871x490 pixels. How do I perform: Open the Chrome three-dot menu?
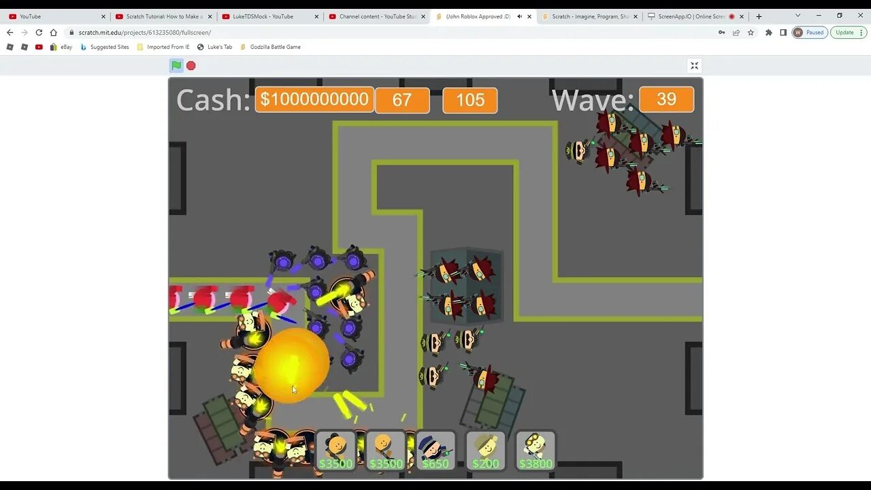tap(862, 32)
